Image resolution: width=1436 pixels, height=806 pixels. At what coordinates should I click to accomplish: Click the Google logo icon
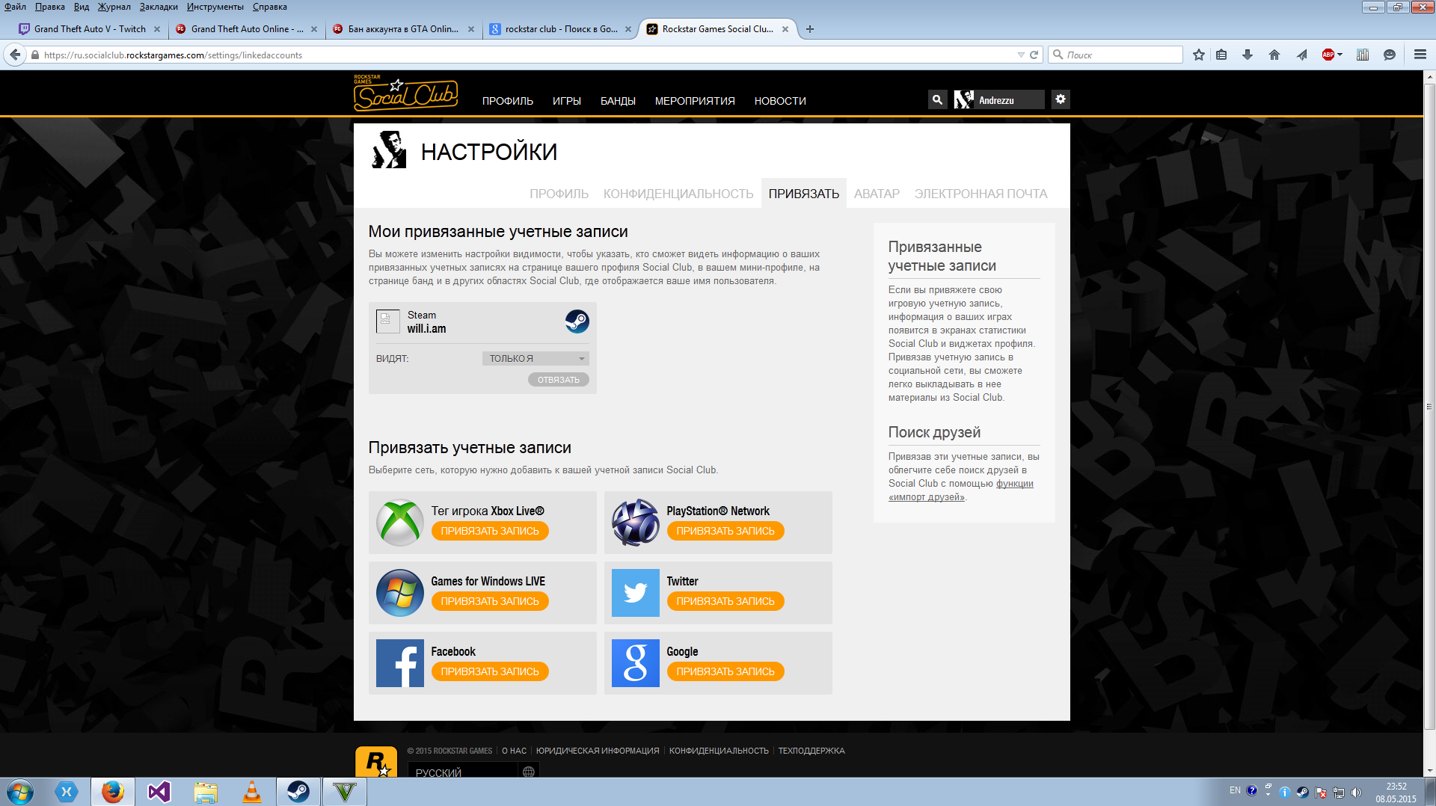coord(635,663)
